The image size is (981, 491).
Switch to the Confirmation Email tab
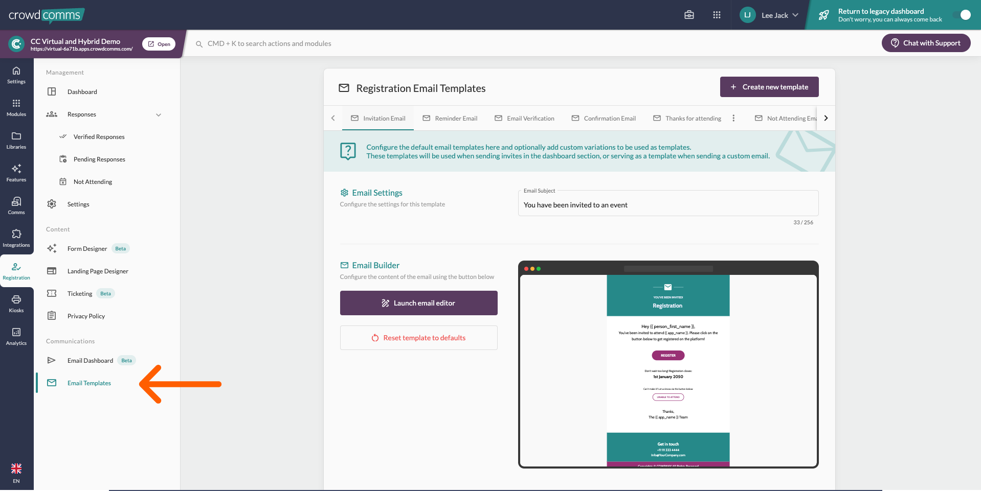pyautogui.click(x=604, y=119)
